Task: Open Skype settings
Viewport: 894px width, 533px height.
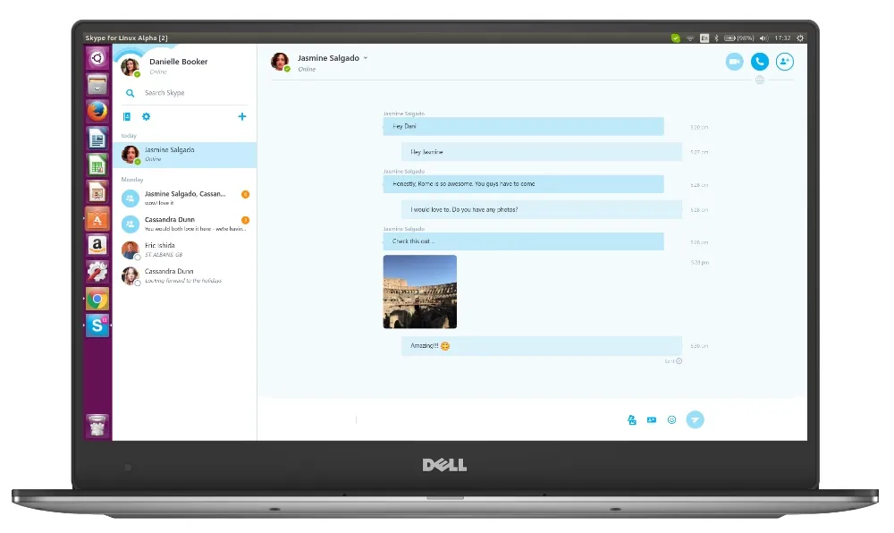Action: pos(146,116)
